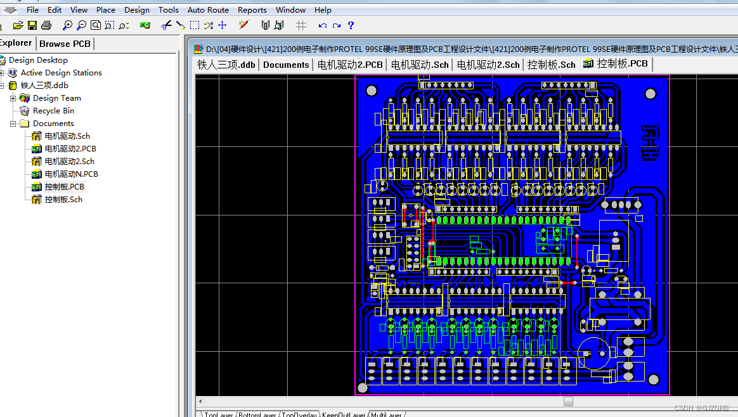The height and width of the screenshot is (417, 738).
Task: Open a document using the Open folder icon
Action: 18,25
